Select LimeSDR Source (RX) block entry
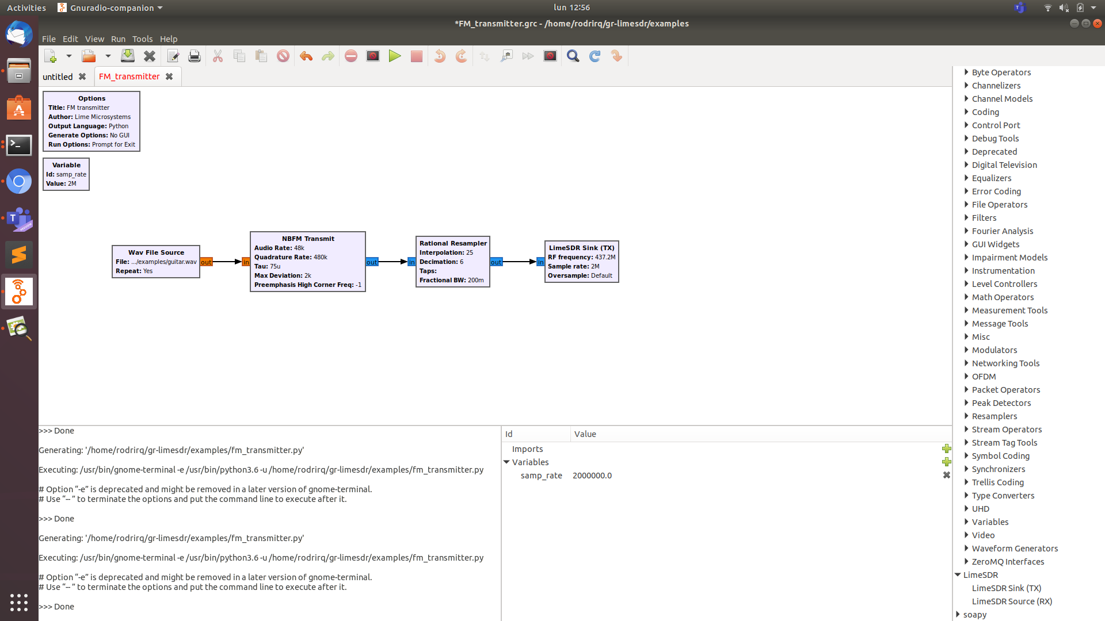Viewport: 1105px width, 621px height. 1012,601
